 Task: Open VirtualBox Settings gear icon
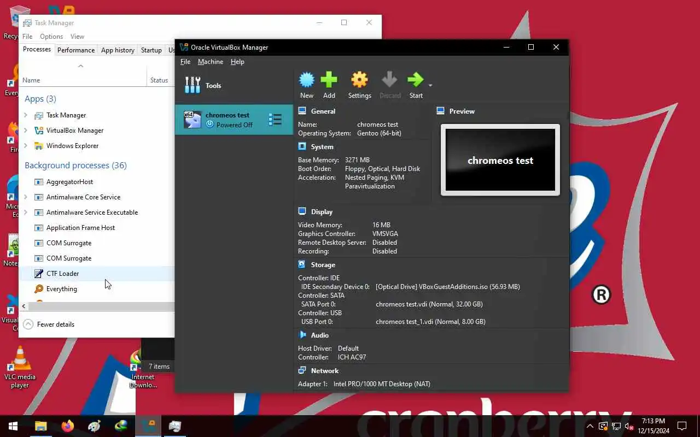[359, 80]
